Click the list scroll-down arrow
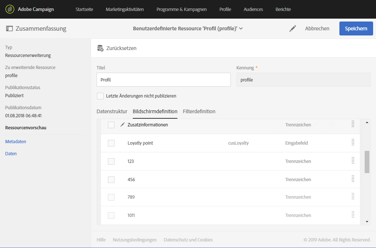 (367, 221)
